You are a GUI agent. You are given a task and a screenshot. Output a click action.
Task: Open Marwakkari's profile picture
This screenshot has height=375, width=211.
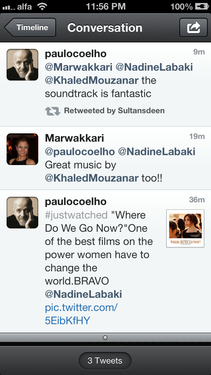22,149
